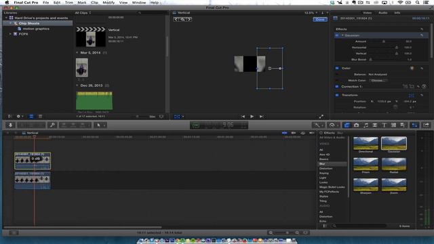
Task: Open the enhancements magic wand menu
Action: 318,125
